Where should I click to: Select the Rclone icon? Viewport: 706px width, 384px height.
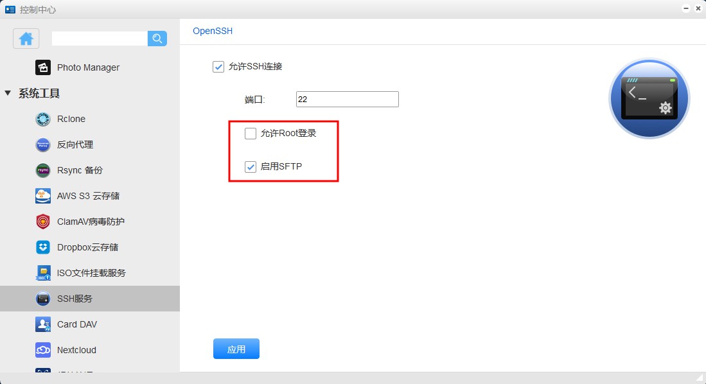(43, 119)
